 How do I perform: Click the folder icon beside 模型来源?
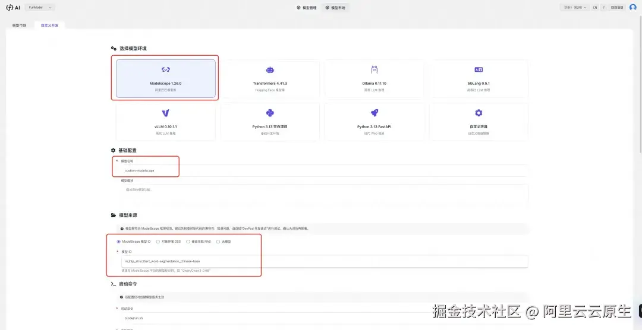[x=114, y=215]
